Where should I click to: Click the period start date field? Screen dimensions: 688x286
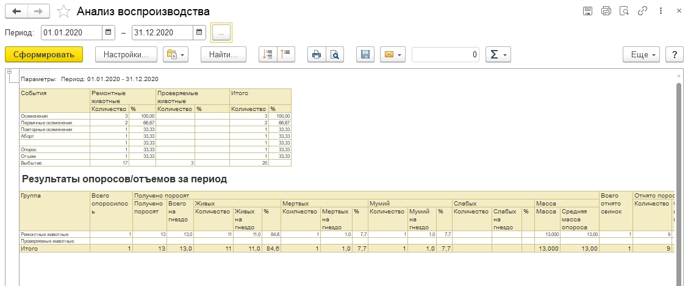[x=70, y=32]
